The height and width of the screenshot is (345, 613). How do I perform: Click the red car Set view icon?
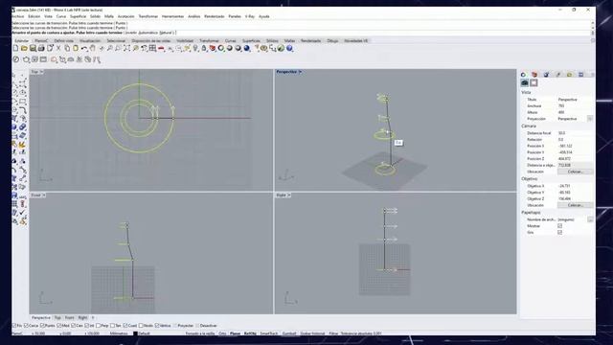[161, 48]
